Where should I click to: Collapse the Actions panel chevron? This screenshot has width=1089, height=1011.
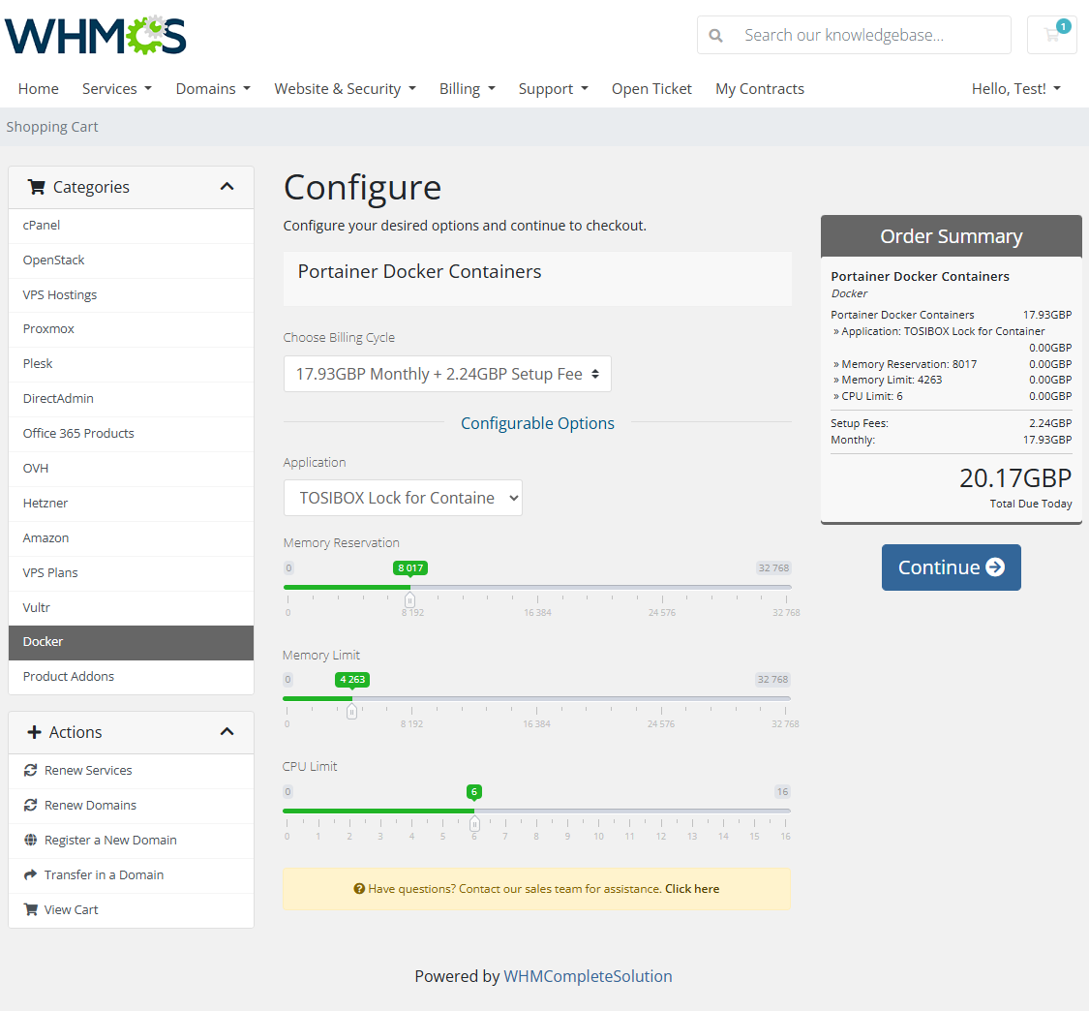[227, 731]
